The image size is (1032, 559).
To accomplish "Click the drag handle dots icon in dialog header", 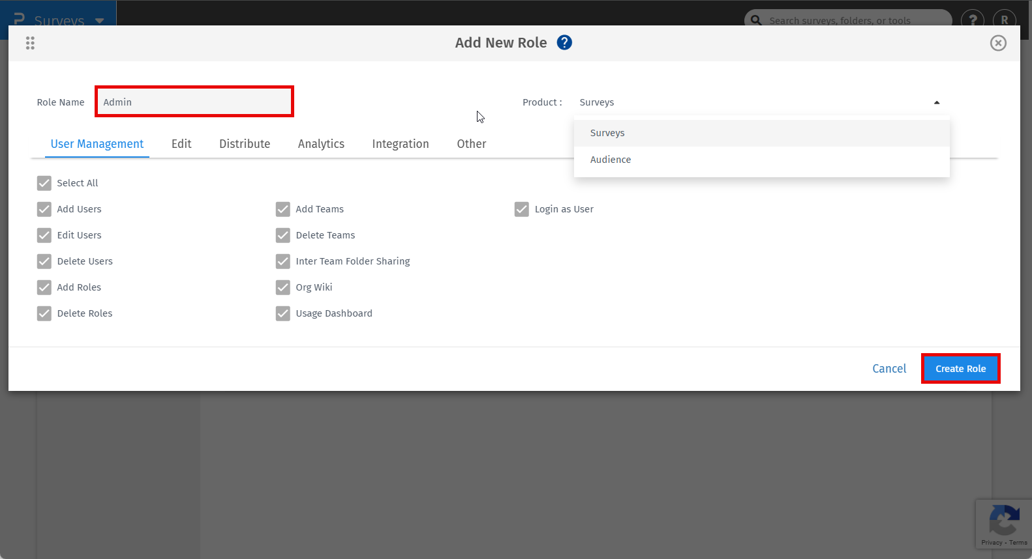I will click(30, 43).
